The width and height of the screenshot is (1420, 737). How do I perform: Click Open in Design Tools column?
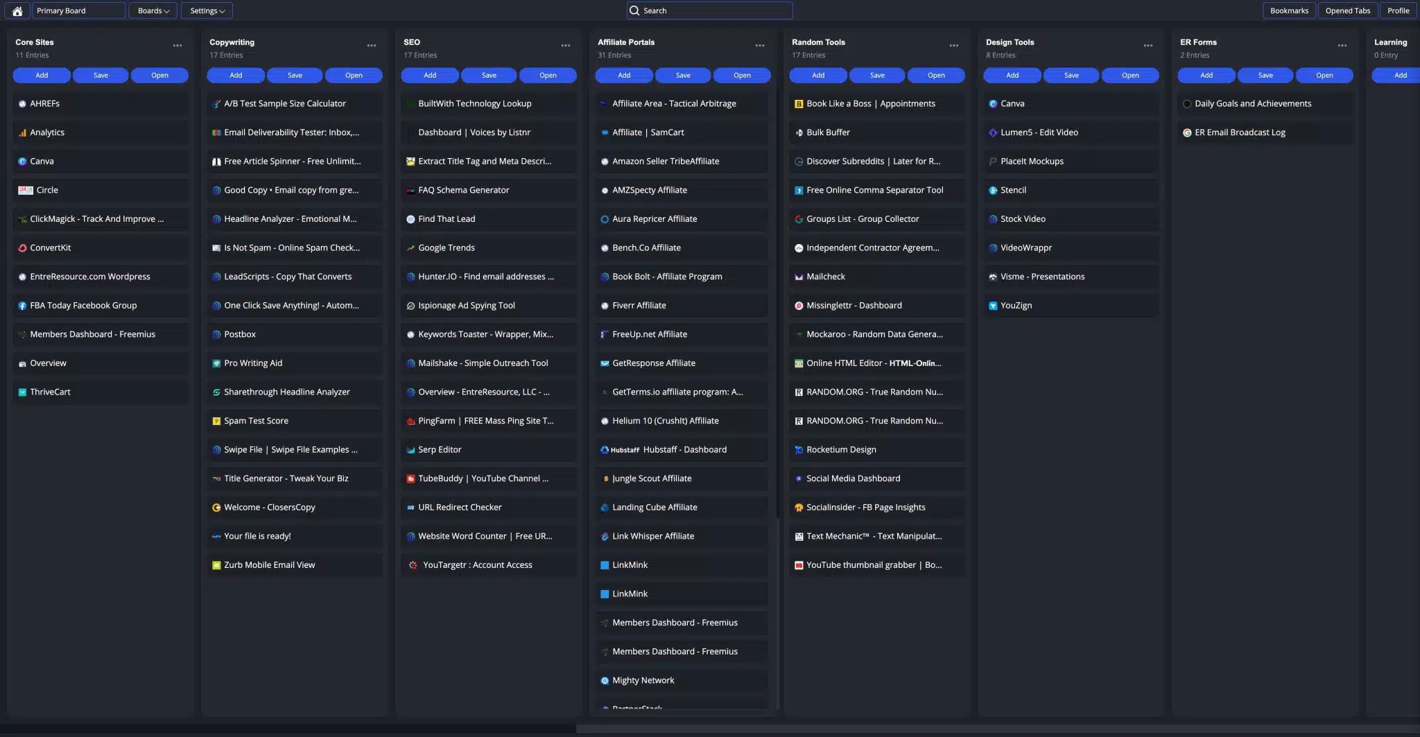(1130, 75)
